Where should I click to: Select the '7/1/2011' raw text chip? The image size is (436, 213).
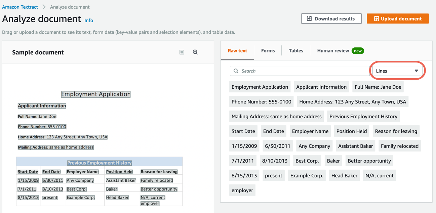pyautogui.click(x=243, y=161)
